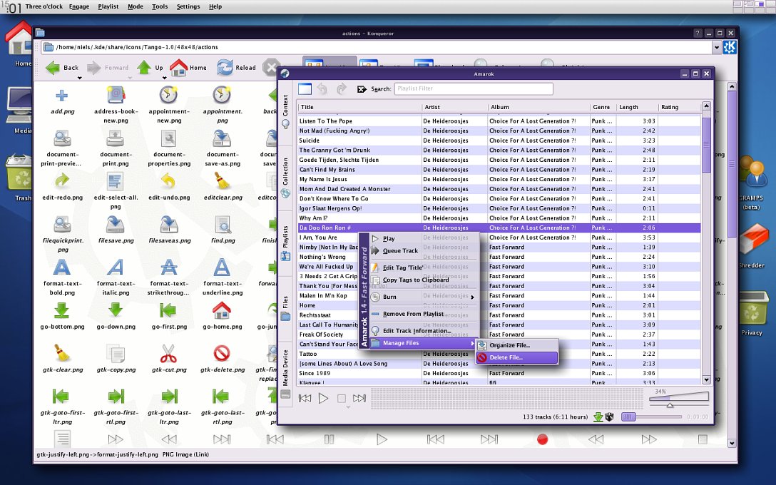776x485 pixels.
Task: Click the Amarok volume slider at 34%
Action: coord(679,399)
